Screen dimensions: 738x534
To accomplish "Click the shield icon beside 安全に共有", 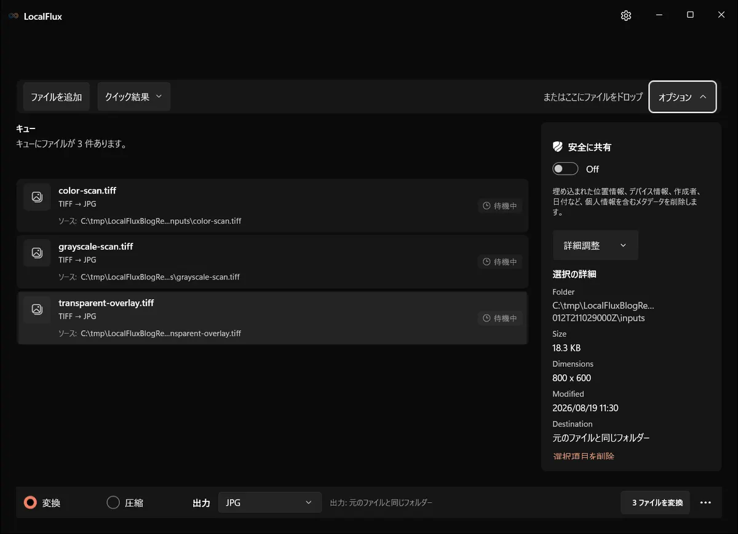I will point(558,147).
